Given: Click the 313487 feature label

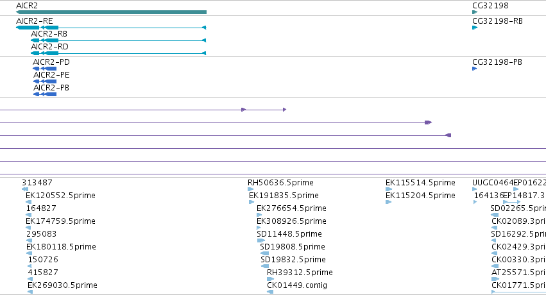Looking at the screenshot, I should coord(37,183).
